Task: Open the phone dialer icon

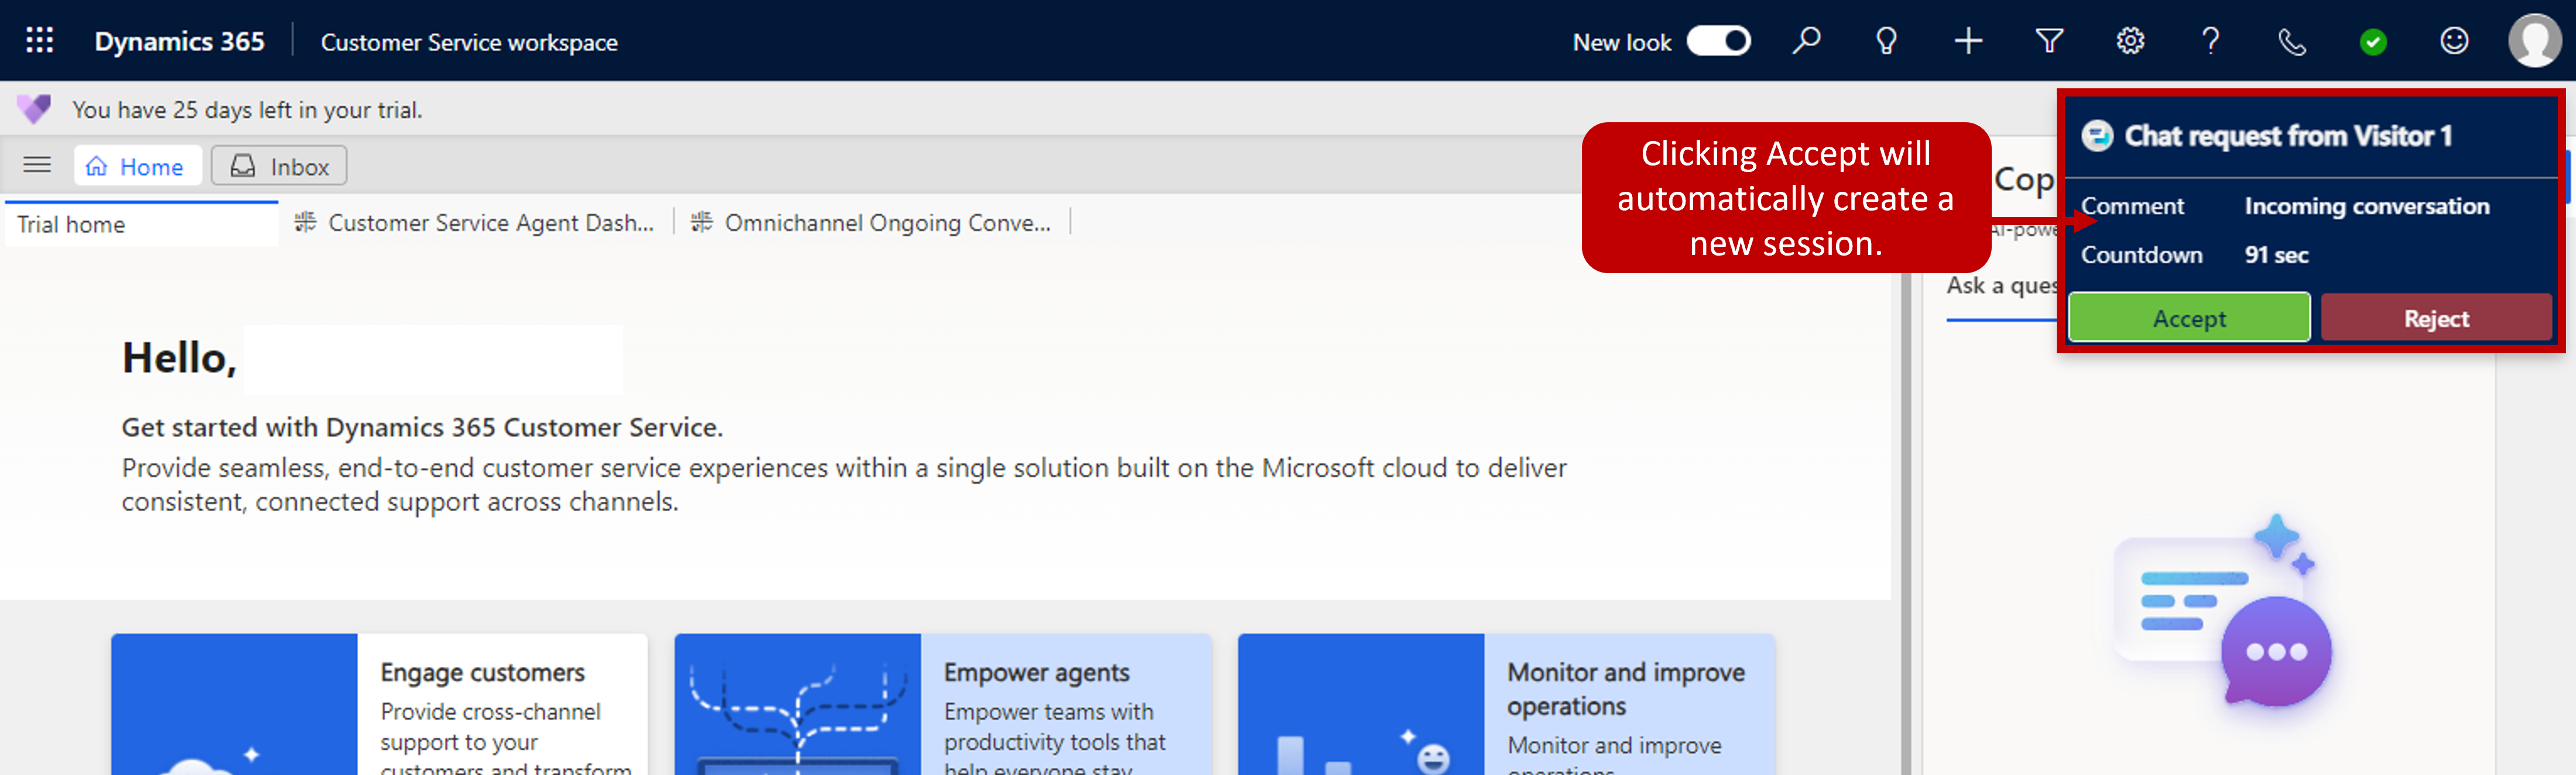Action: coord(2292,42)
